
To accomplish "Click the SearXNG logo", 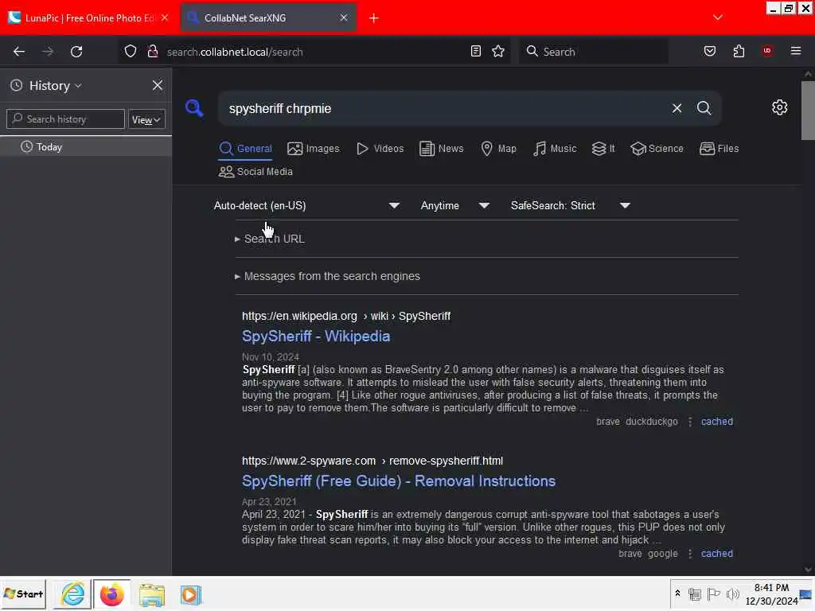I will click(x=194, y=107).
